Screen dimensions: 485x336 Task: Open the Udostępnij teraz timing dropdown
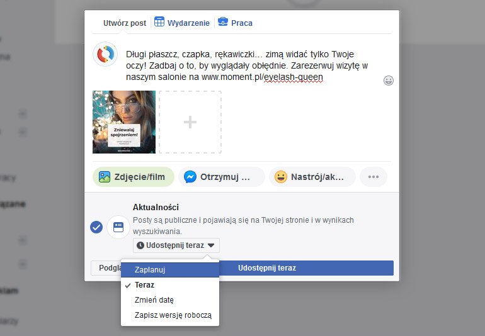coord(176,245)
